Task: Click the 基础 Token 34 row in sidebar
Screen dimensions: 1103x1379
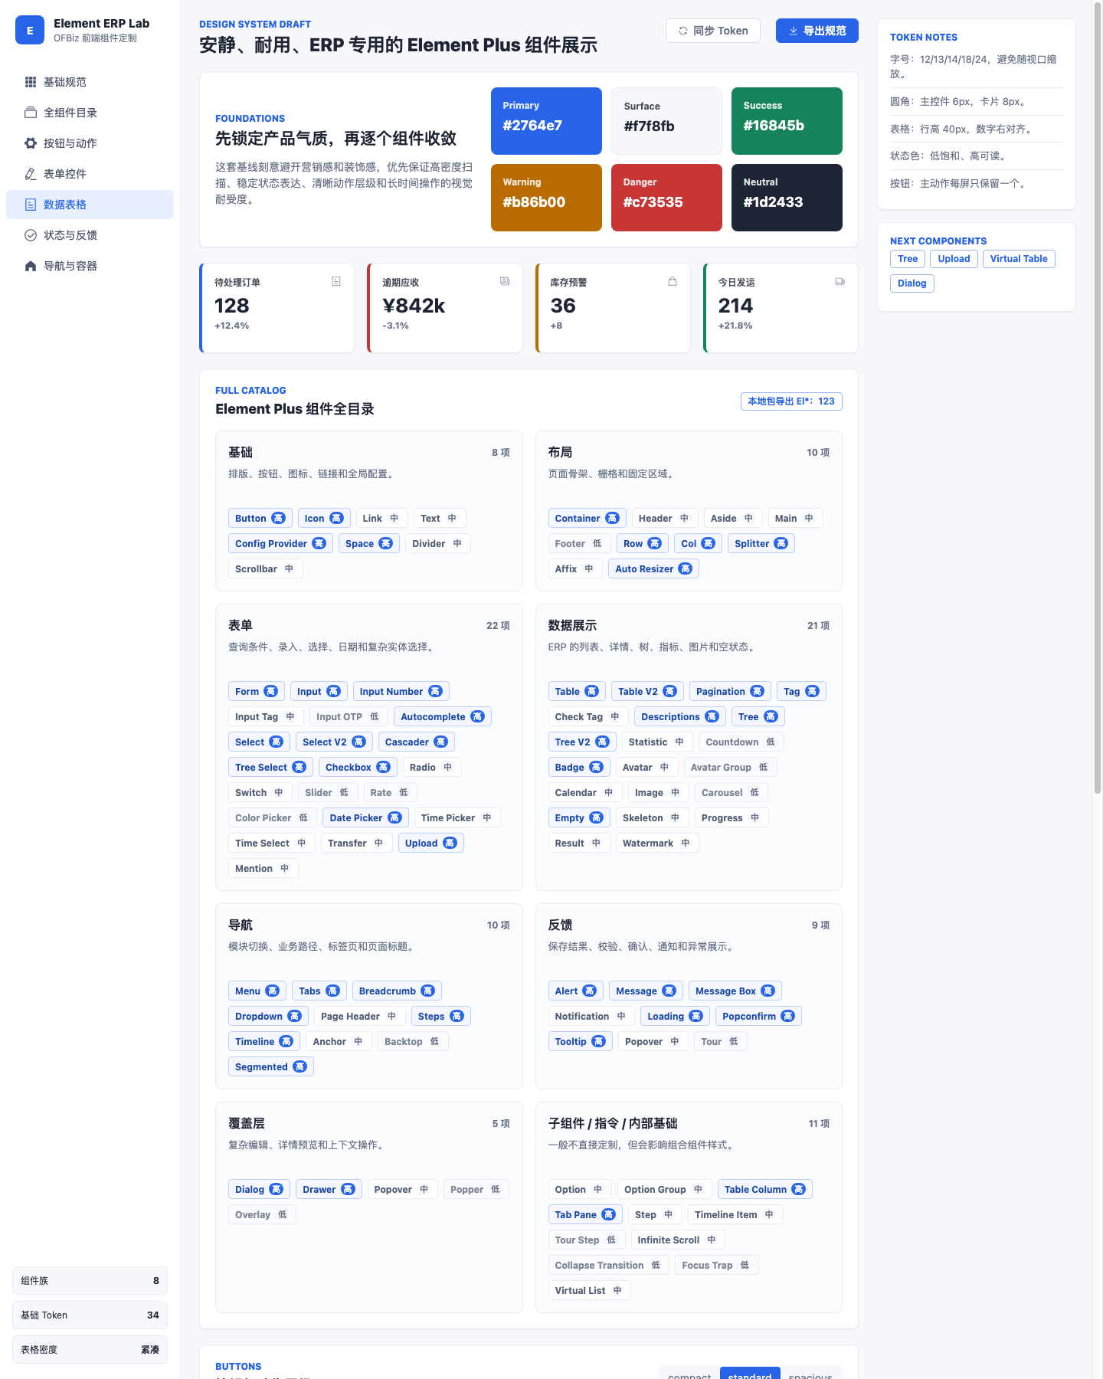Action: [x=90, y=1315]
